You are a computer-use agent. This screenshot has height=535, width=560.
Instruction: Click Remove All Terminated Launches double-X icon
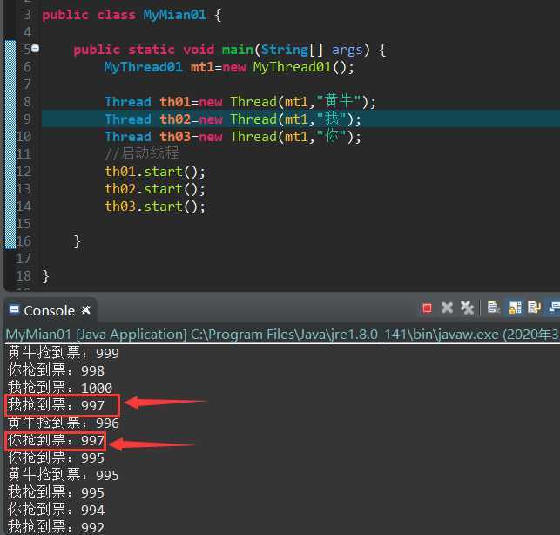(467, 308)
